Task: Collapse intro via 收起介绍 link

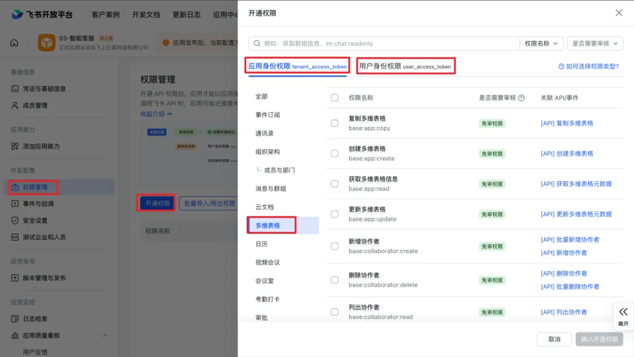Action: [x=157, y=114]
